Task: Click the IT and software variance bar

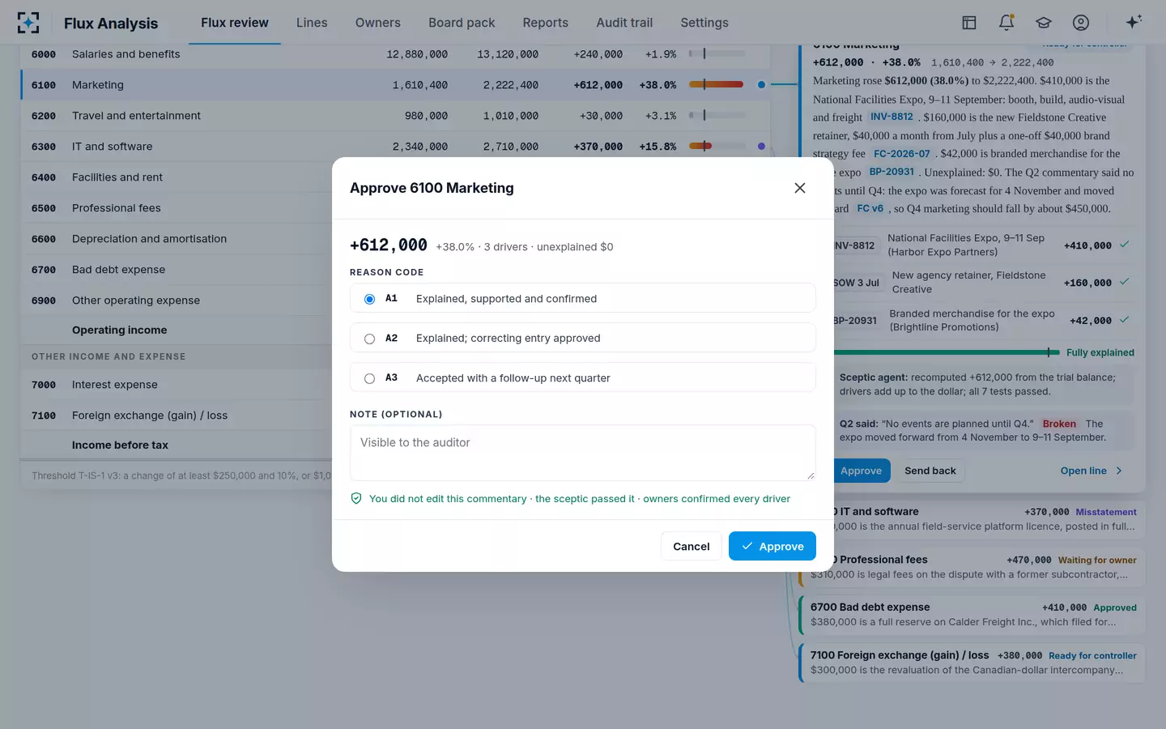Action: (x=716, y=147)
